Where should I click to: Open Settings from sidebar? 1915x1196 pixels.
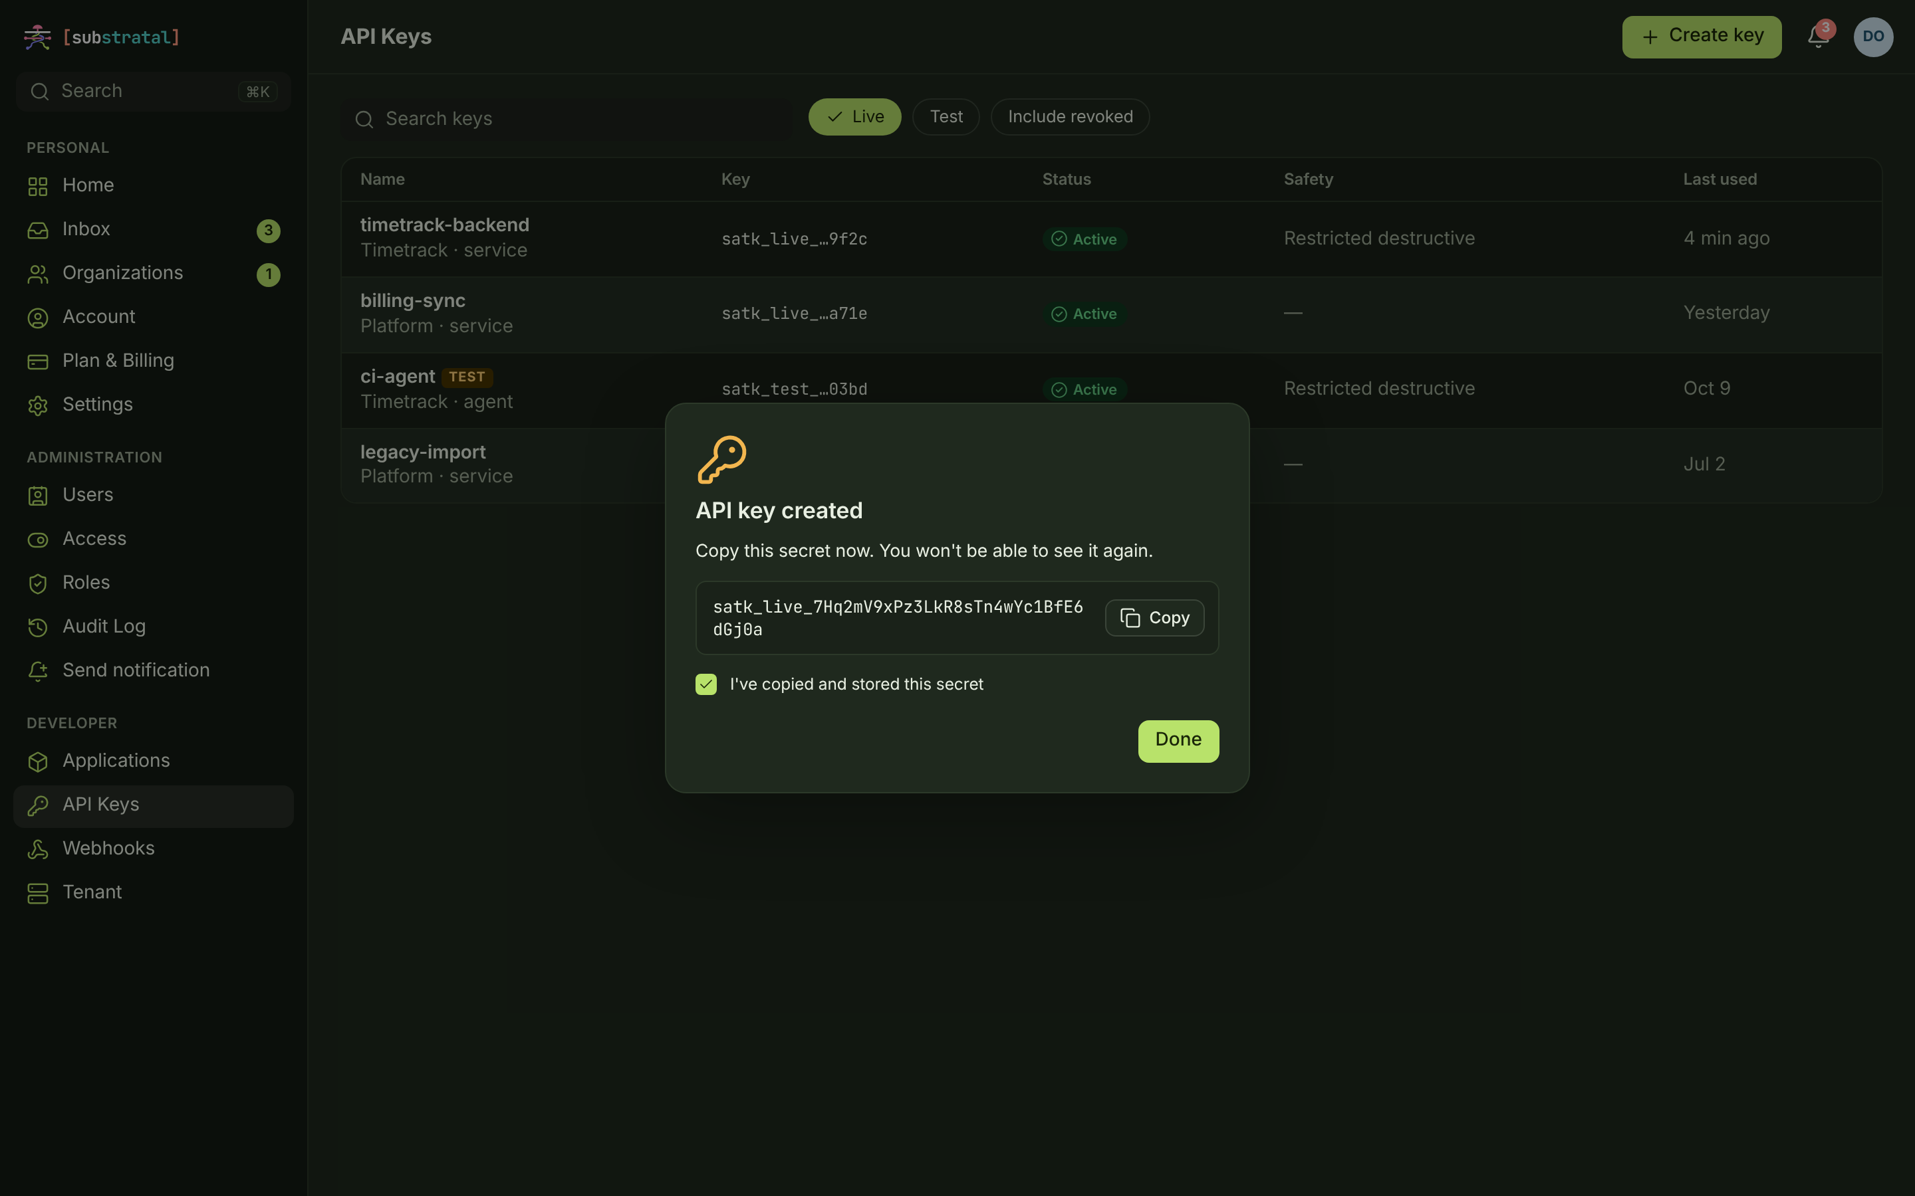153,405
